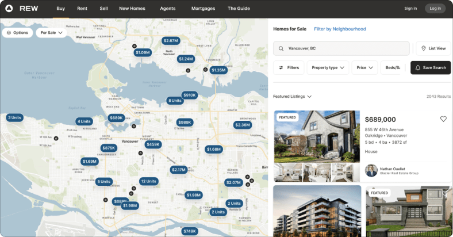Click the Save Search button
Viewport: 453px width, 237px height.
(431, 68)
